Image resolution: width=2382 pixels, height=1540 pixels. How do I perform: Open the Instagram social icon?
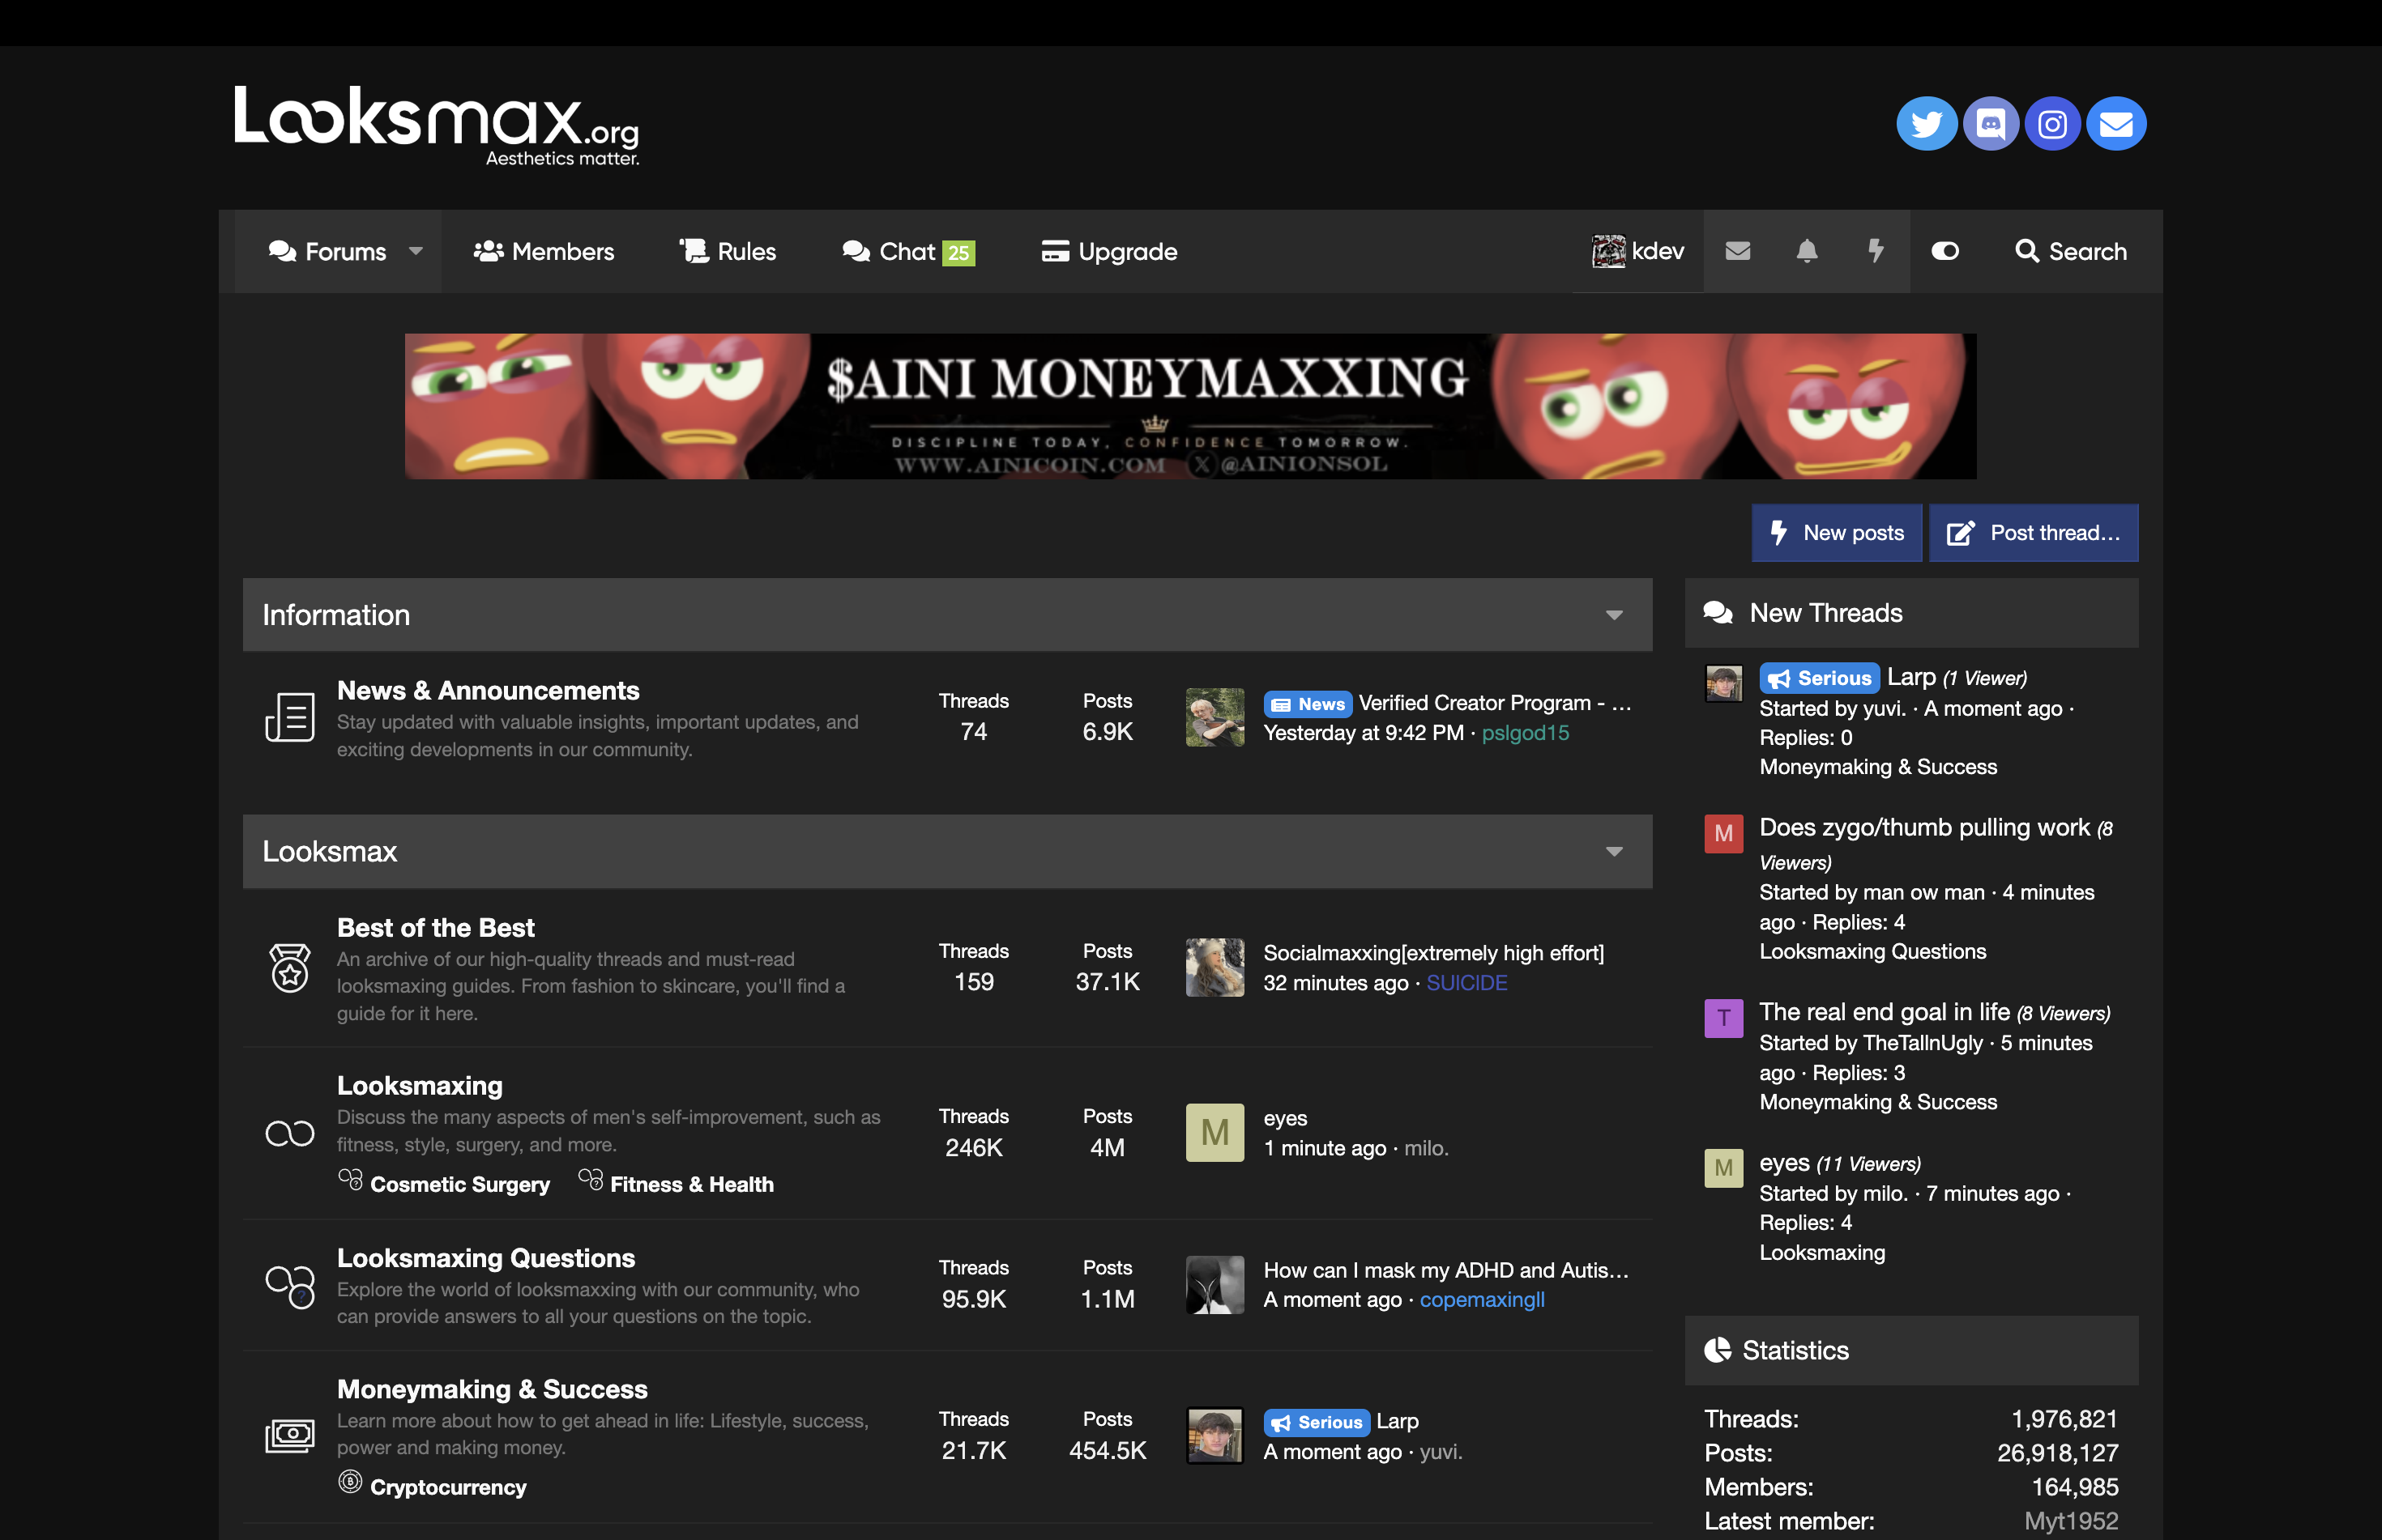[x=2052, y=123]
